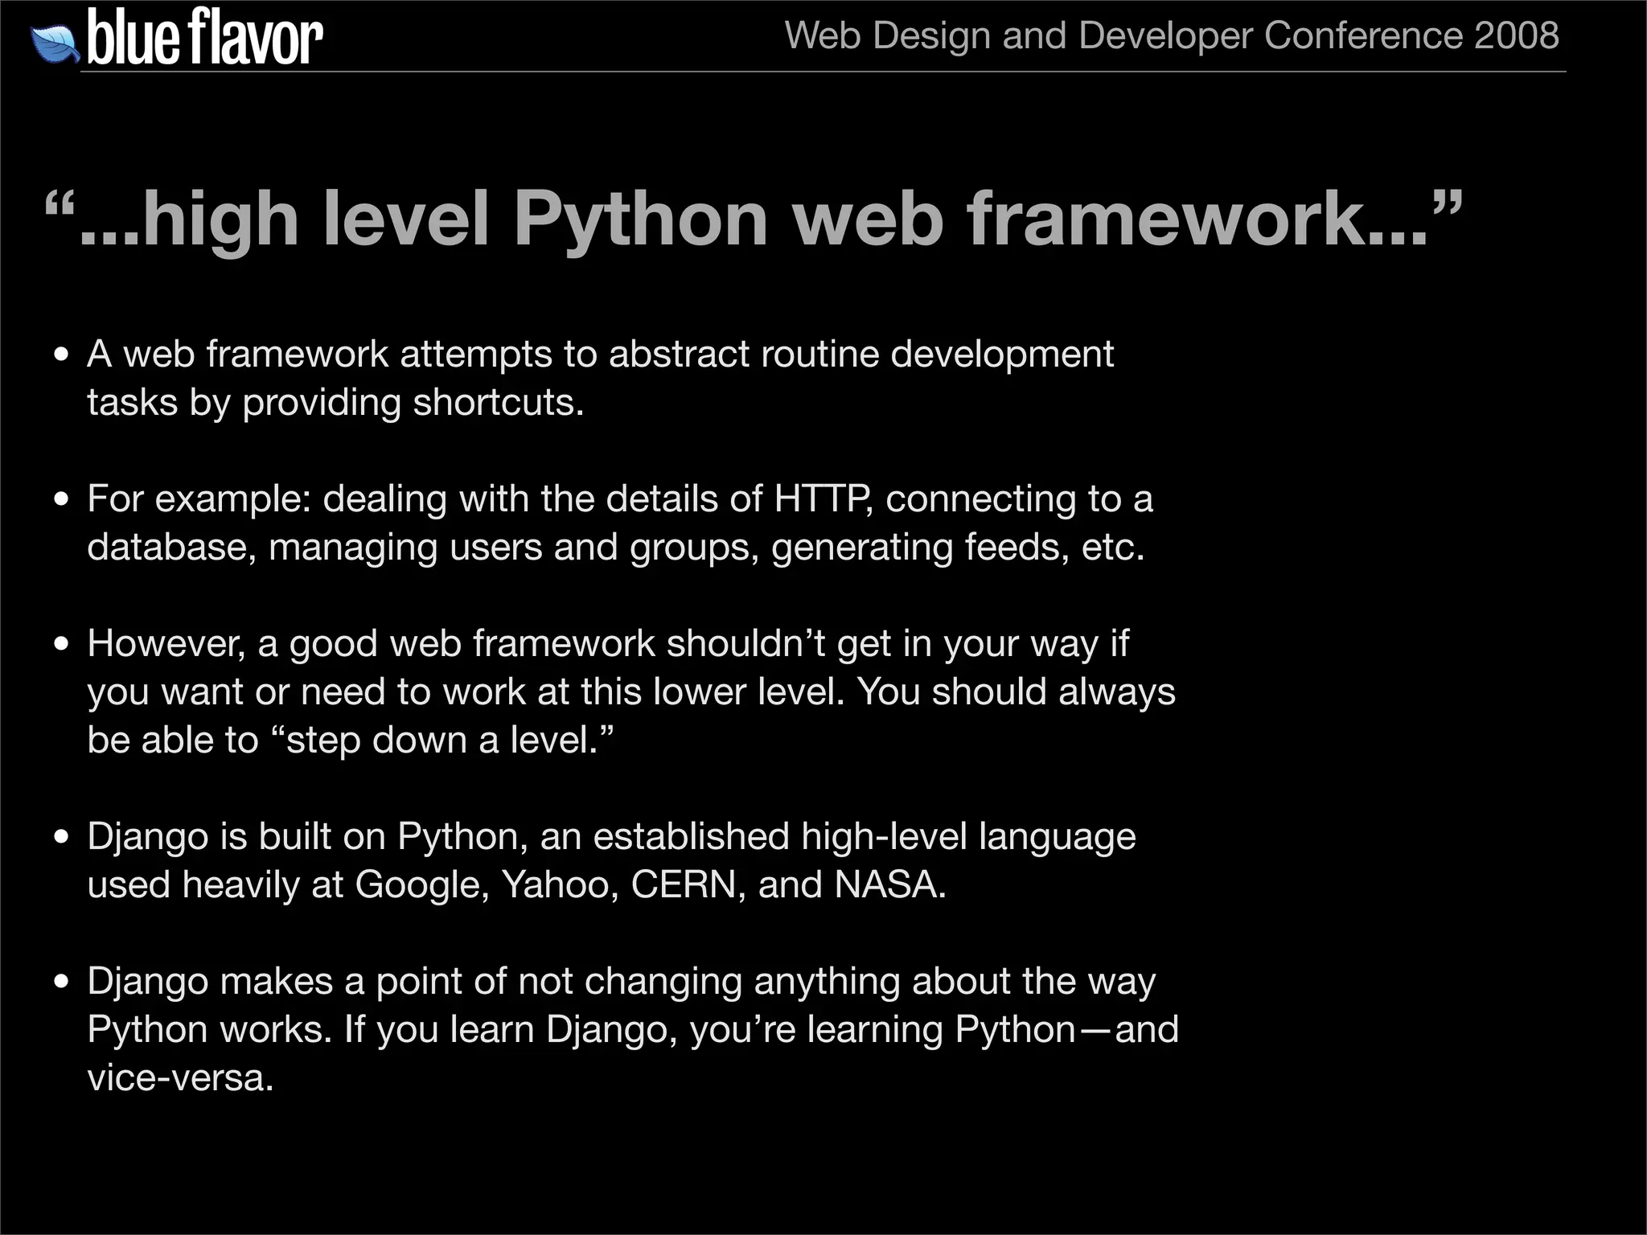Click the word "2008" in the header

pos(1517,35)
